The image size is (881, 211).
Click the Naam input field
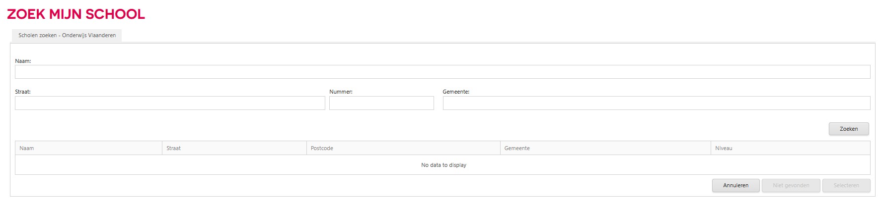click(x=442, y=72)
